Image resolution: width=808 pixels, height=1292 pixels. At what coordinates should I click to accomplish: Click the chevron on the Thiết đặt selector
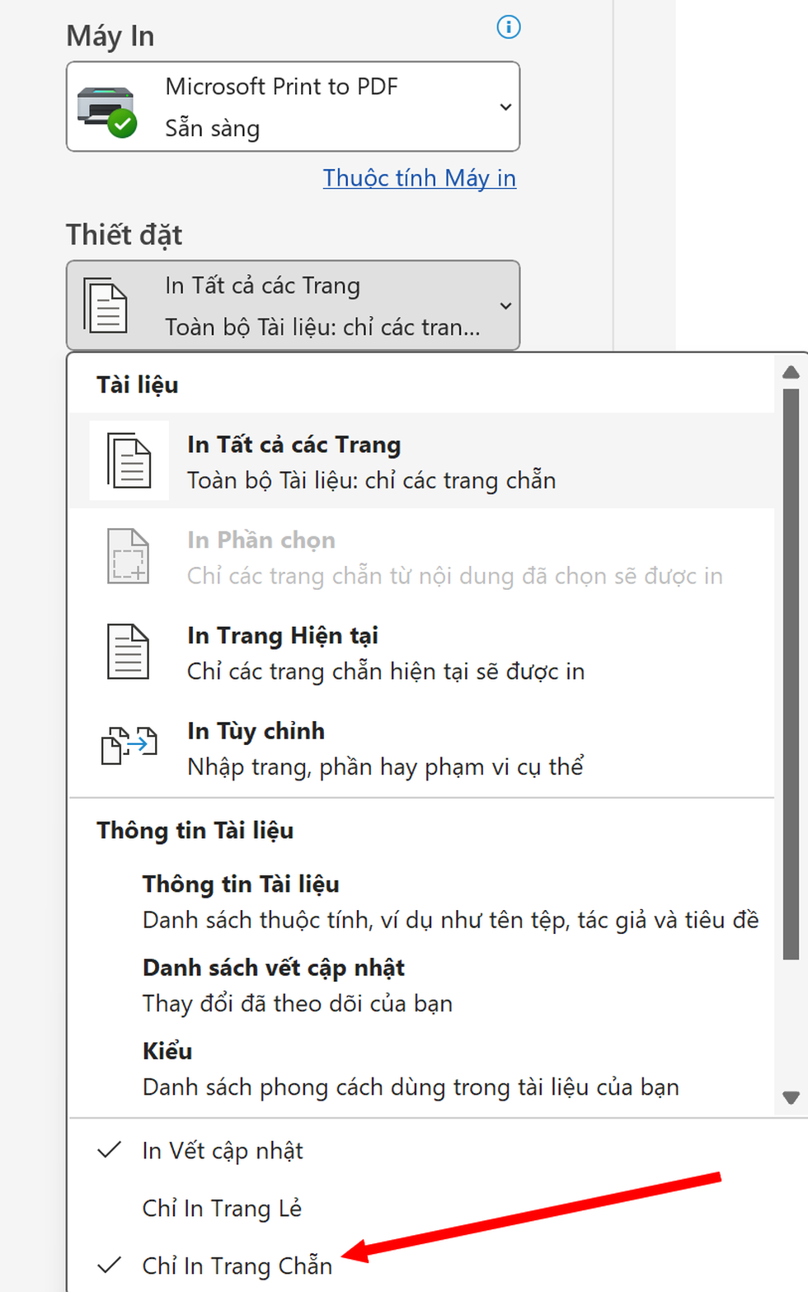(505, 305)
